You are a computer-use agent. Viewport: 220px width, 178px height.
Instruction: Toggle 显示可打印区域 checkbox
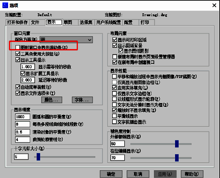pyautogui.click(x=115, y=40)
